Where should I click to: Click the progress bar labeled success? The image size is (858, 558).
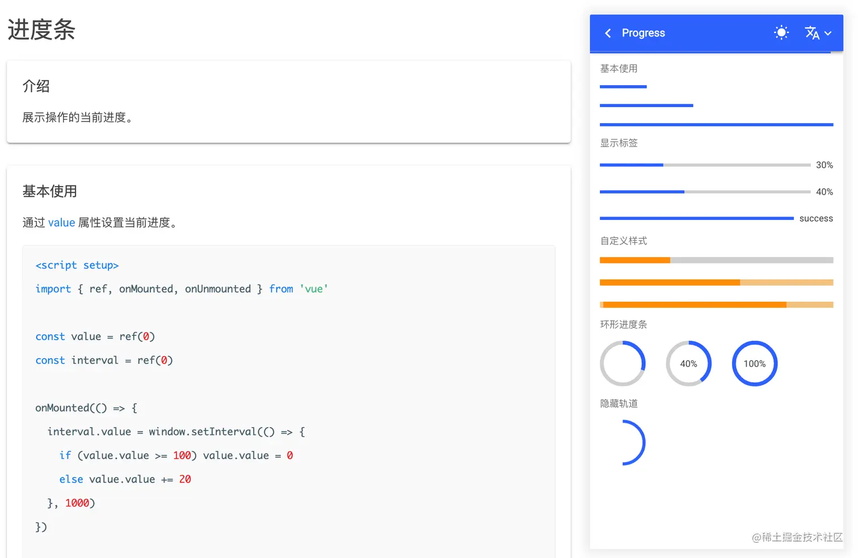pos(696,218)
